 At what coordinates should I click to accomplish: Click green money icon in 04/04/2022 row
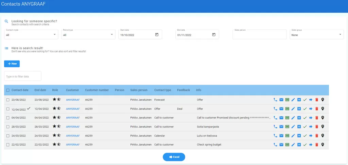coord(287,118)
